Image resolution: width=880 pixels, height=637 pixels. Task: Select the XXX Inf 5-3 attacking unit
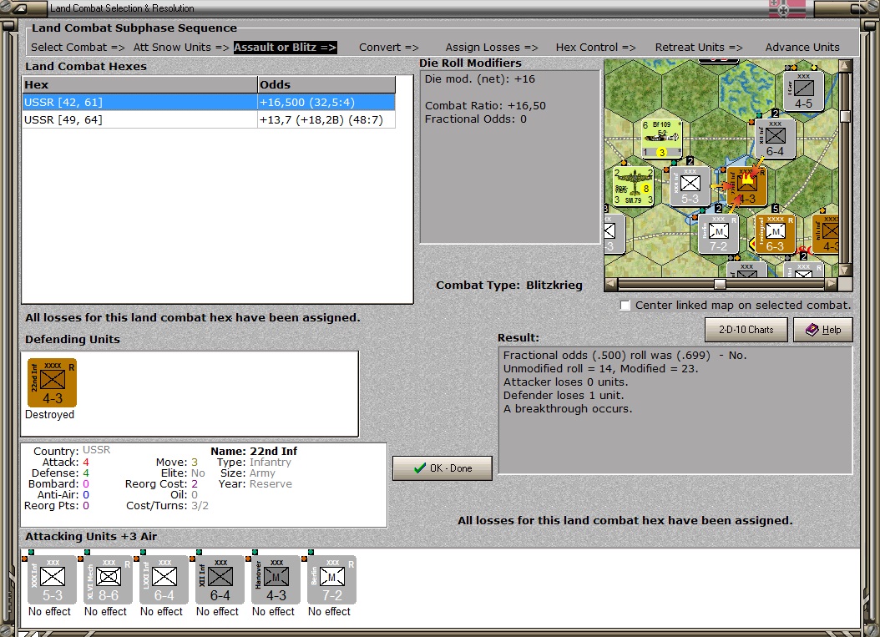click(52, 579)
